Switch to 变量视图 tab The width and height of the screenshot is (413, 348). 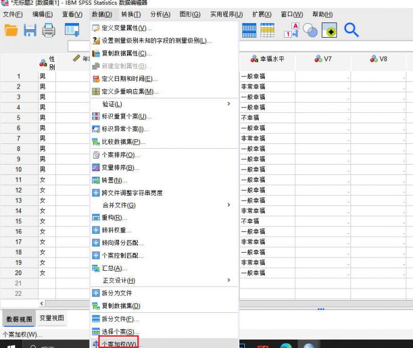(52, 318)
